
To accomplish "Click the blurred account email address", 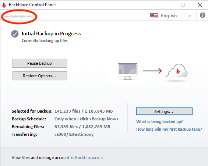I will [18, 16].
